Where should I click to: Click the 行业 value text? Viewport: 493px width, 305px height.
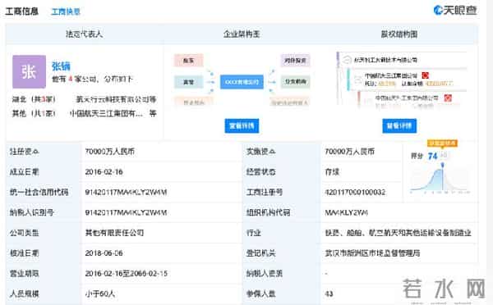tap(398, 233)
